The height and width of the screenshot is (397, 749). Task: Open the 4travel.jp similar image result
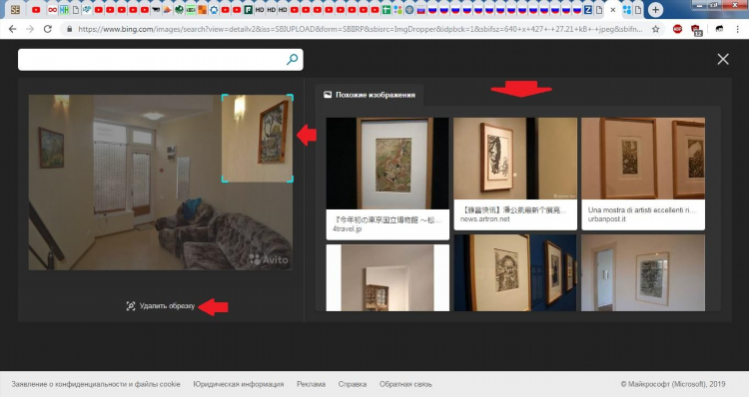[x=387, y=179]
